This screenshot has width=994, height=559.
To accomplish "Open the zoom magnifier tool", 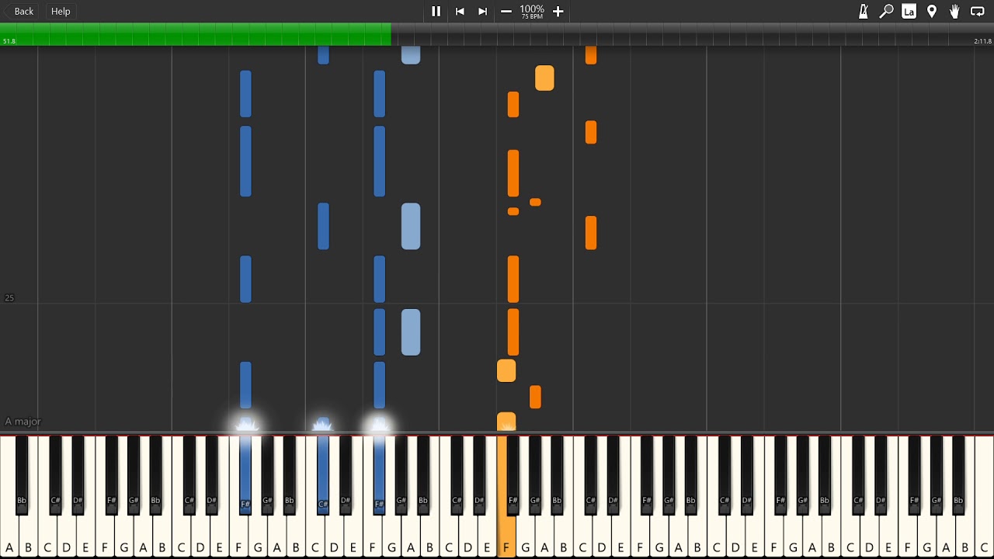I will click(x=886, y=12).
